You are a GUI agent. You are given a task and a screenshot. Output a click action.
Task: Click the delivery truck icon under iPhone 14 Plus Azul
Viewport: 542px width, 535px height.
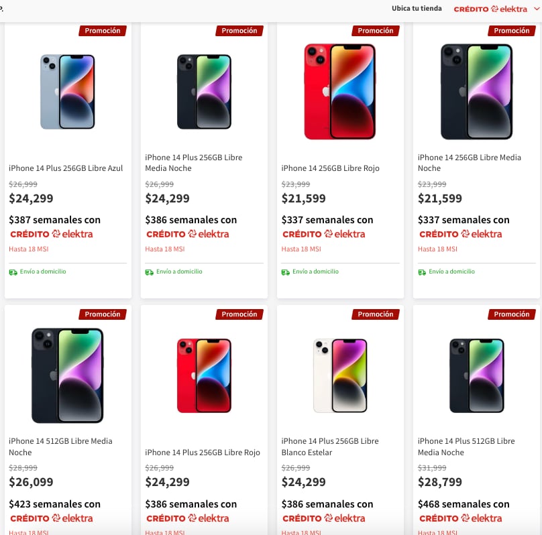[x=13, y=272]
